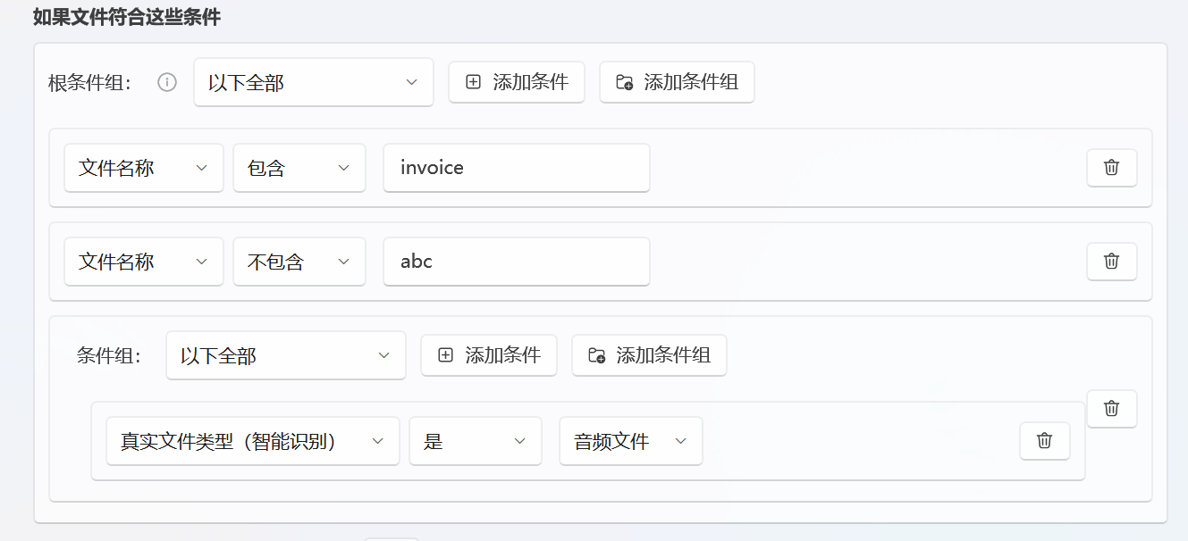This screenshot has width=1188, height=541.
Task: Click nested group 添加条件 button
Action: point(489,355)
